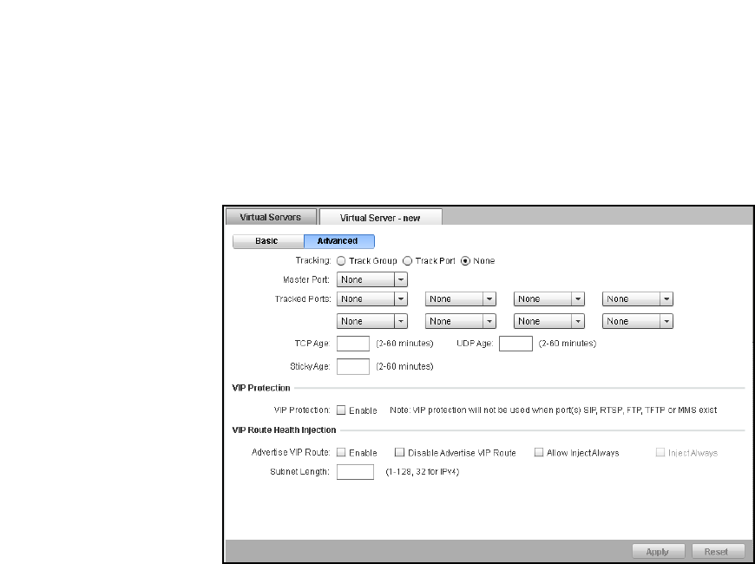
Task: Click the Subnet Length input field
Action: [354, 472]
